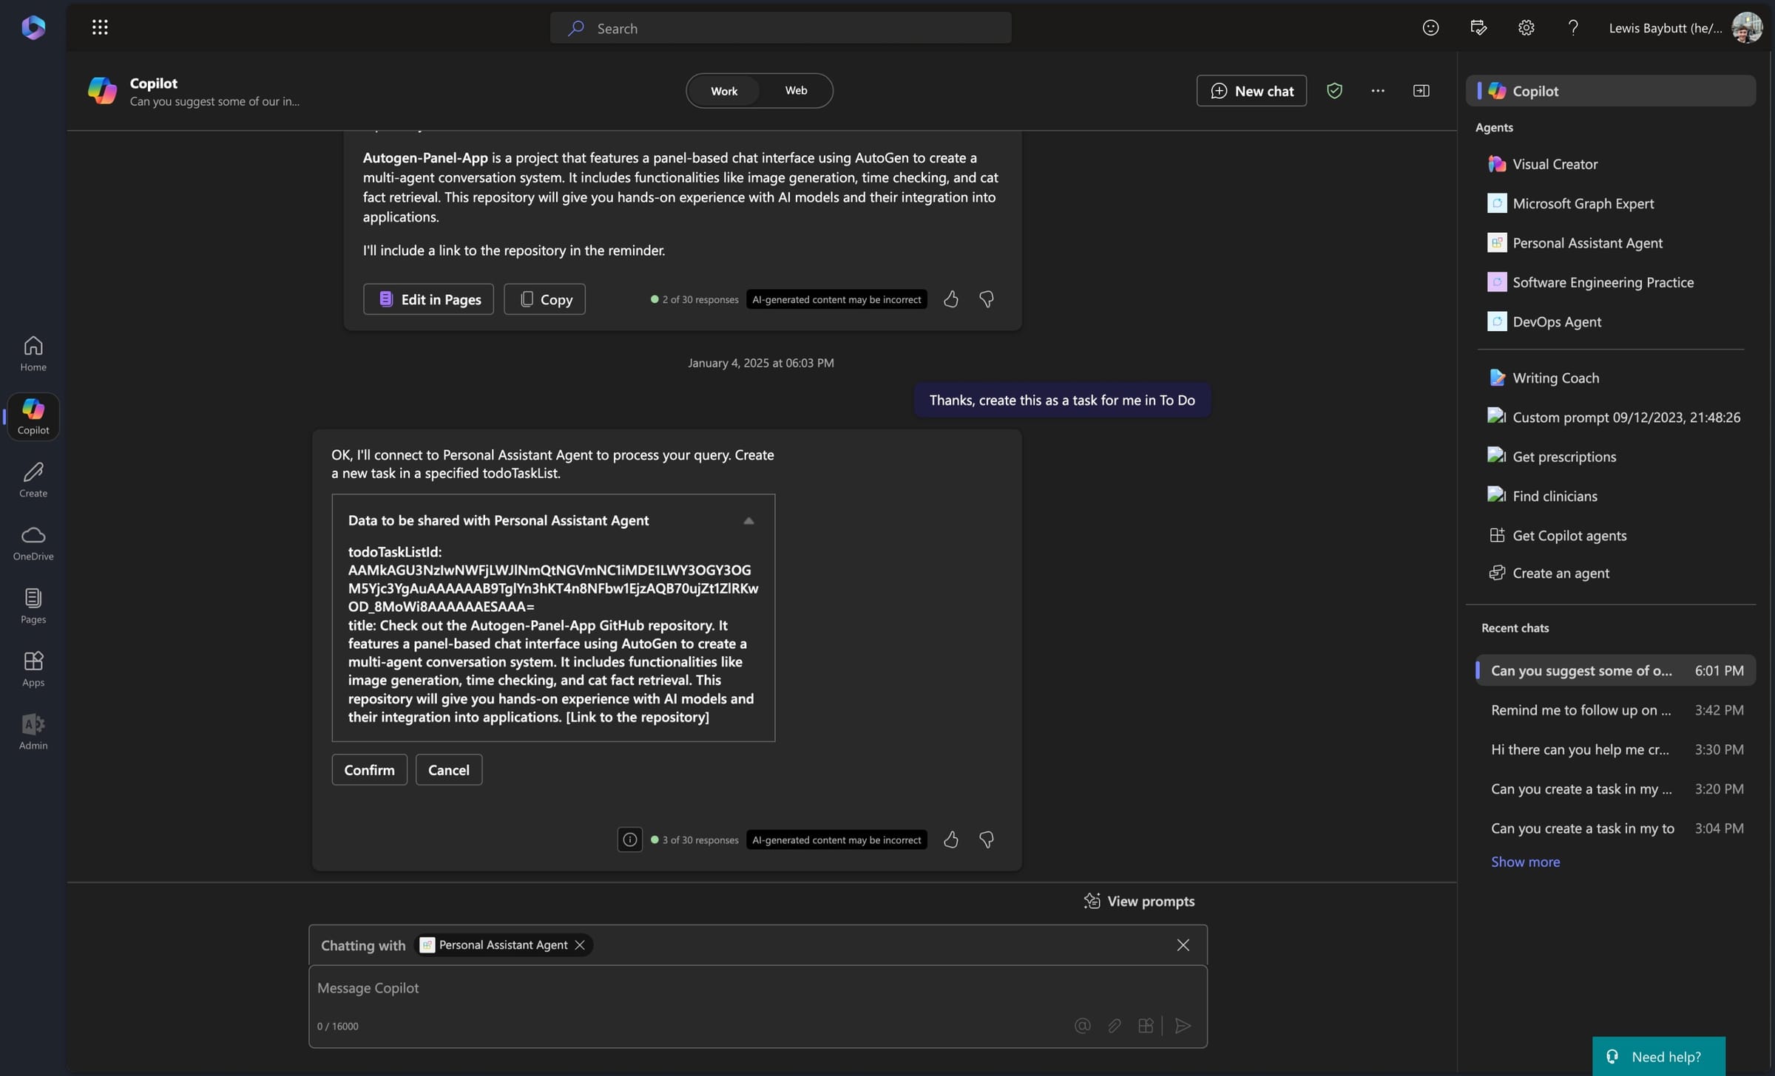The width and height of the screenshot is (1775, 1076).
Task: Open OneDrive from the sidebar
Action: pyautogui.click(x=33, y=542)
